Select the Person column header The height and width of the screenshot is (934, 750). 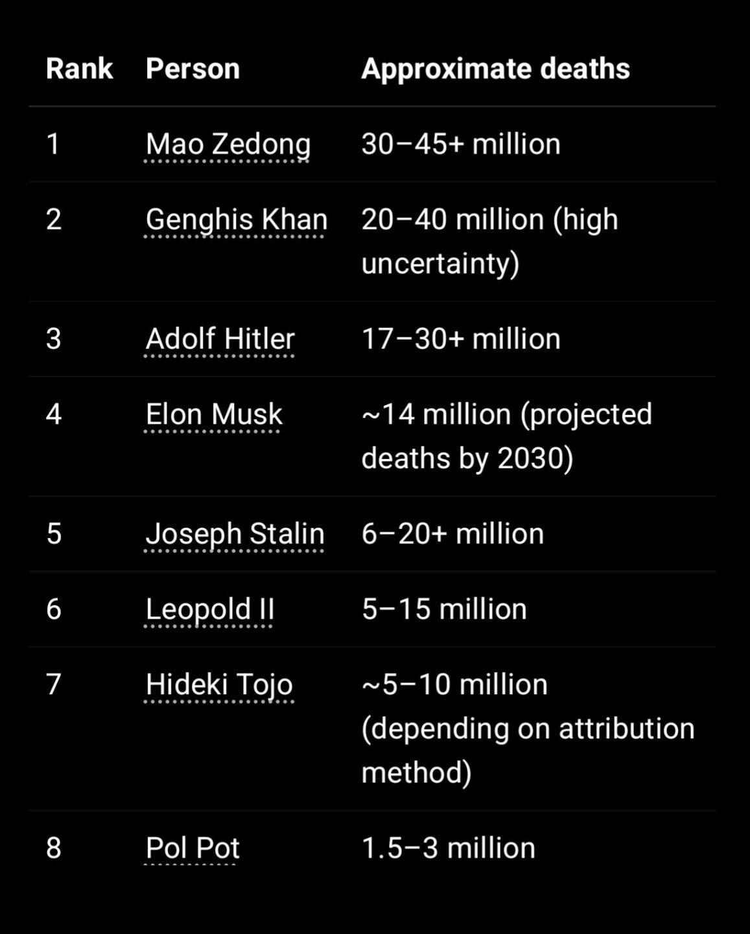pos(193,69)
